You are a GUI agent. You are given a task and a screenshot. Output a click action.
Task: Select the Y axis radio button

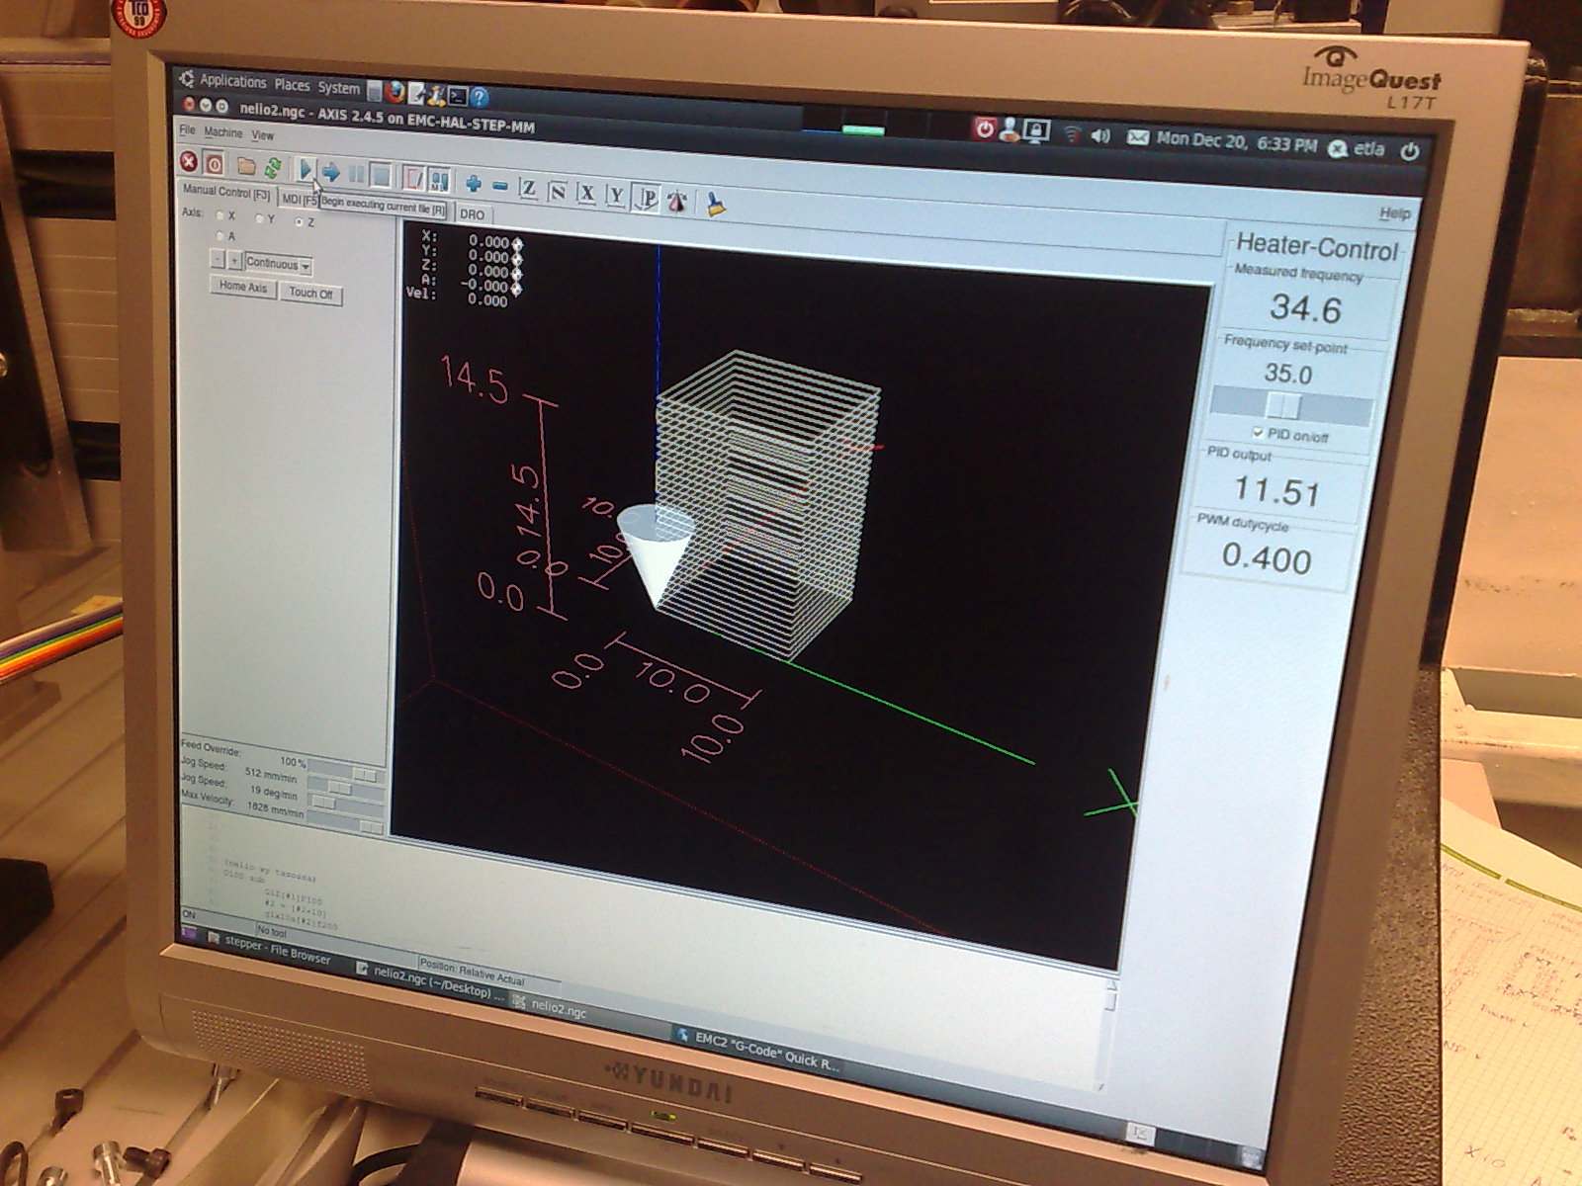(260, 218)
